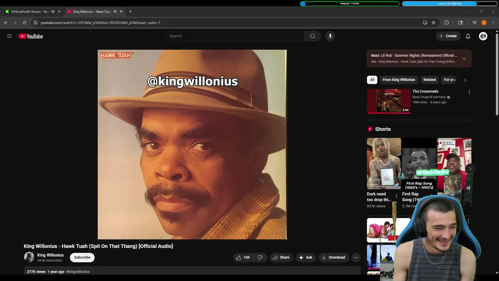Open Chrome side panel icon
The width and height of the screenshot is (499, 281).
460,23
